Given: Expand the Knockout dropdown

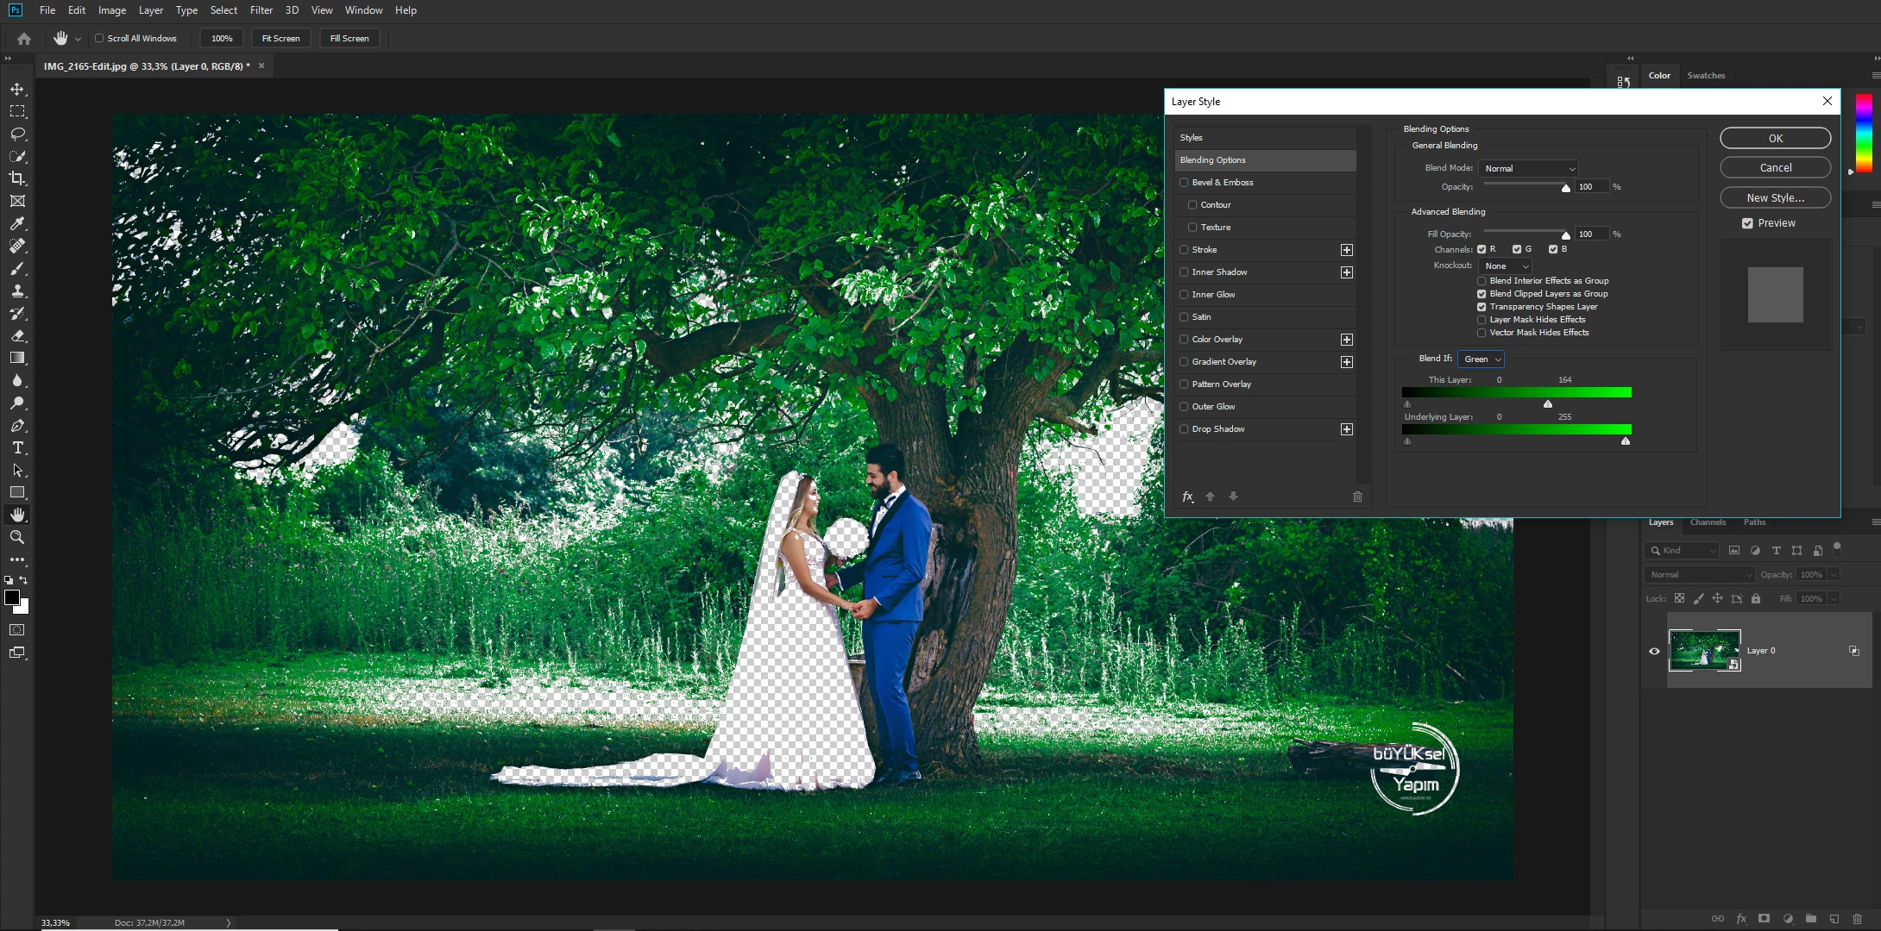Looking at the screenshot, I should tap(1506, 266).
